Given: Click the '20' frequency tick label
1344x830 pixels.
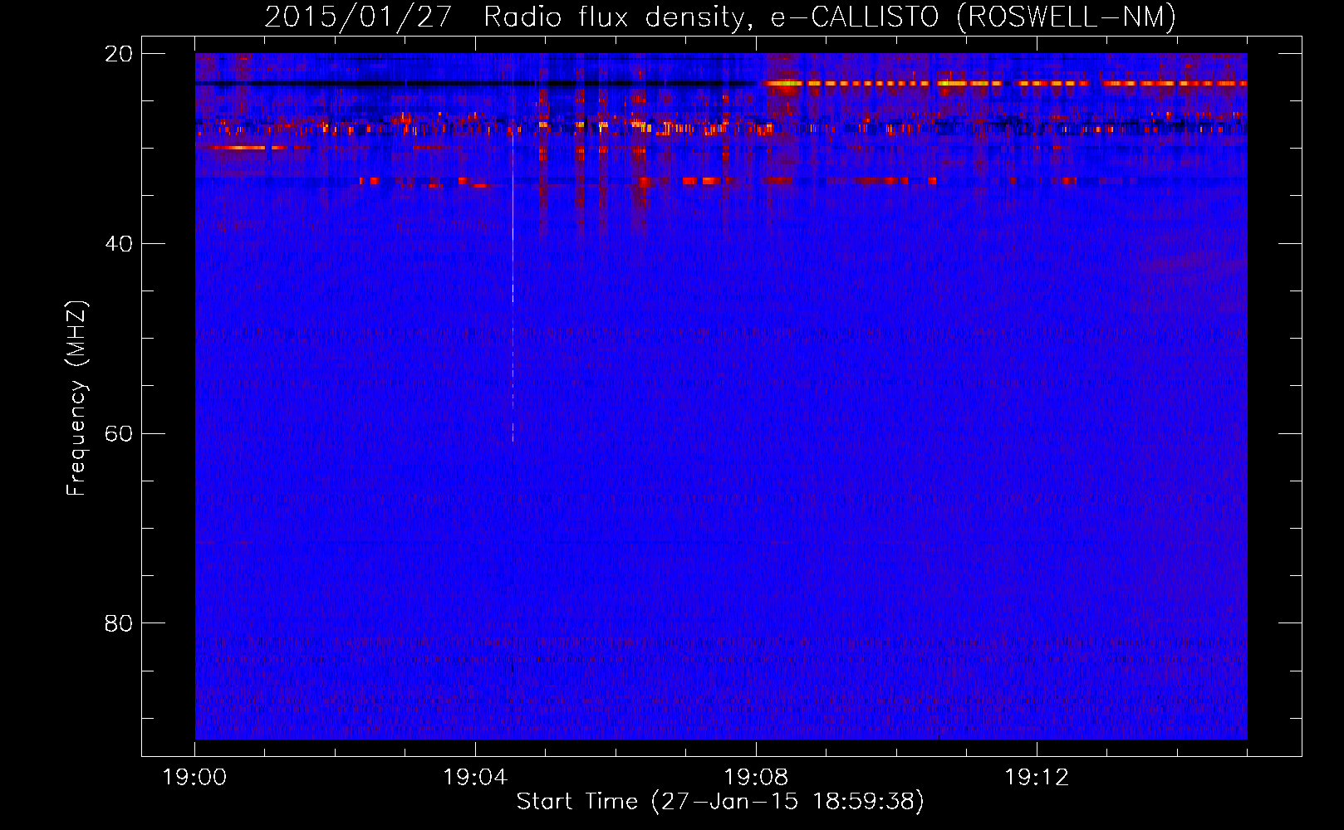Looking at the screenshot, I should pos(119,54).
